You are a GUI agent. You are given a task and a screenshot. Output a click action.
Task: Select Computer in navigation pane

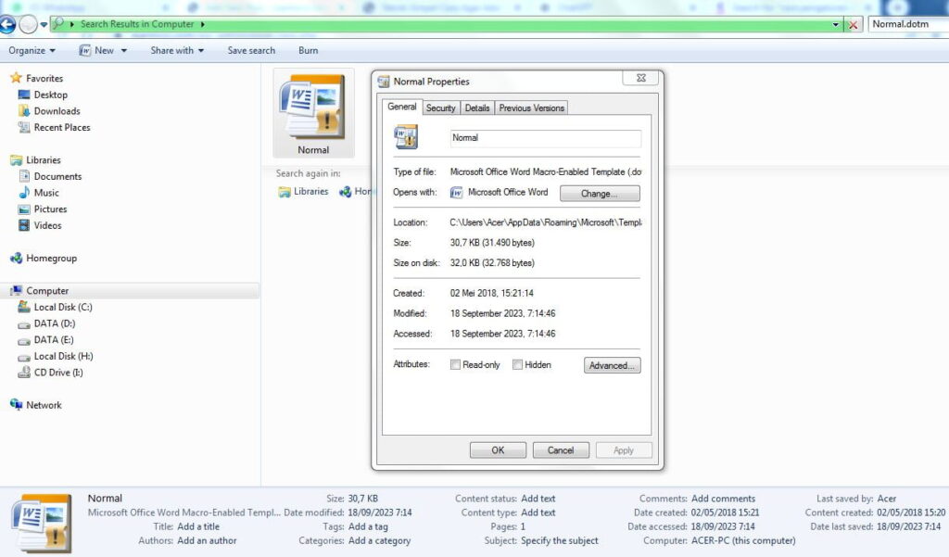coord(47,291)
